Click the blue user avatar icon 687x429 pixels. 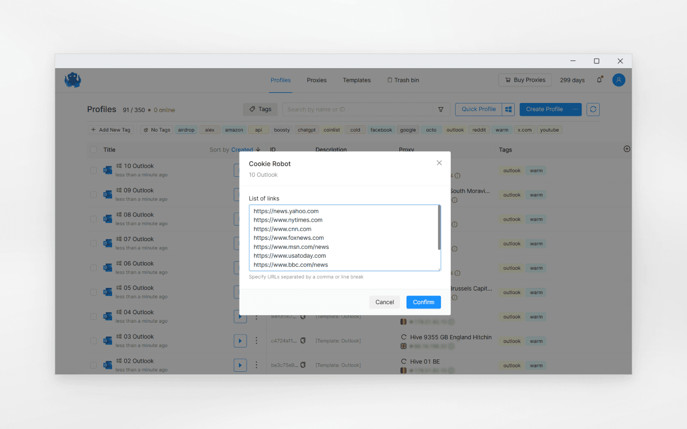click(x=618, y=80)
